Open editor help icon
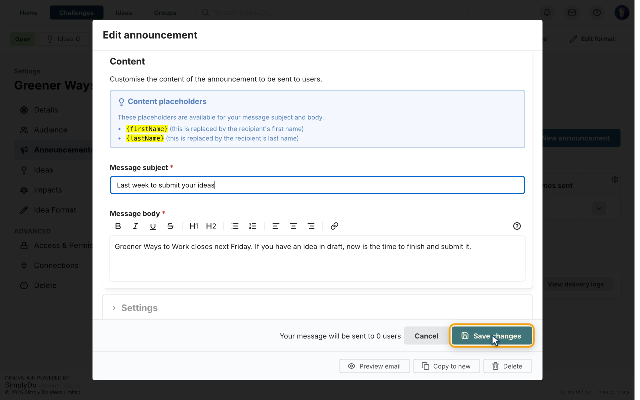 517,226
